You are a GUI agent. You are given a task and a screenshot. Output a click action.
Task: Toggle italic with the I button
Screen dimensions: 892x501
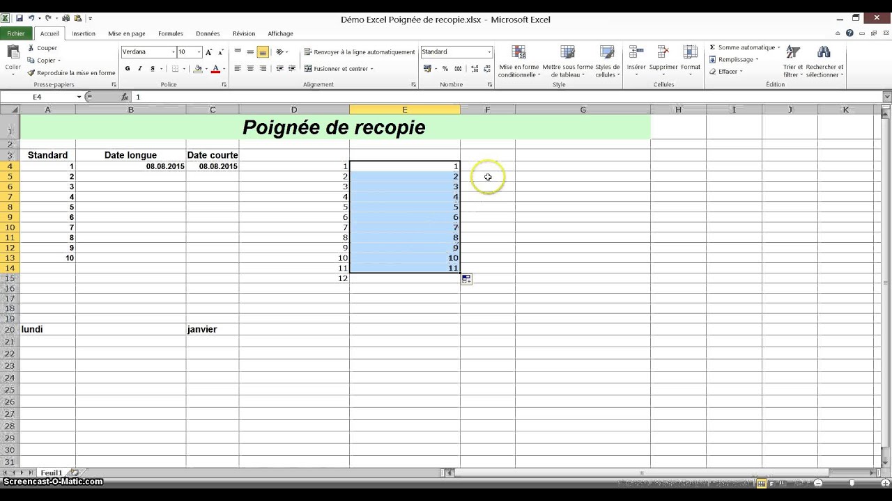(x=140, y=69)
